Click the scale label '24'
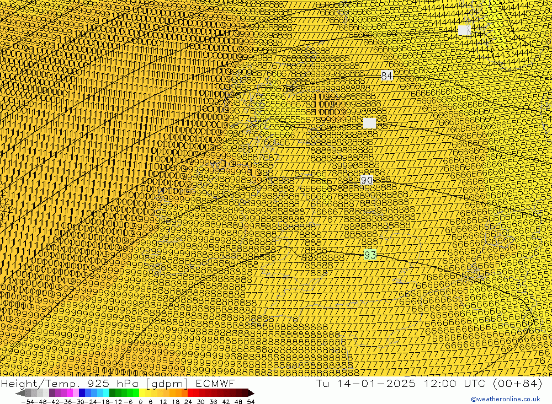This screenshot has height=404, width=552. [188, 402]
